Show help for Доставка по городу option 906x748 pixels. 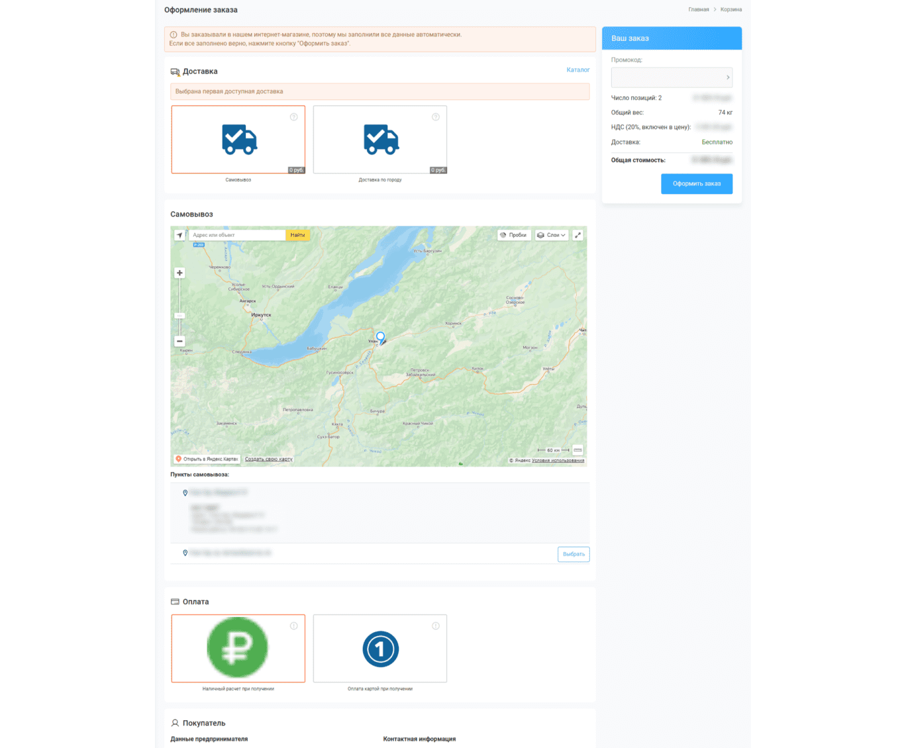pos(436,117)
